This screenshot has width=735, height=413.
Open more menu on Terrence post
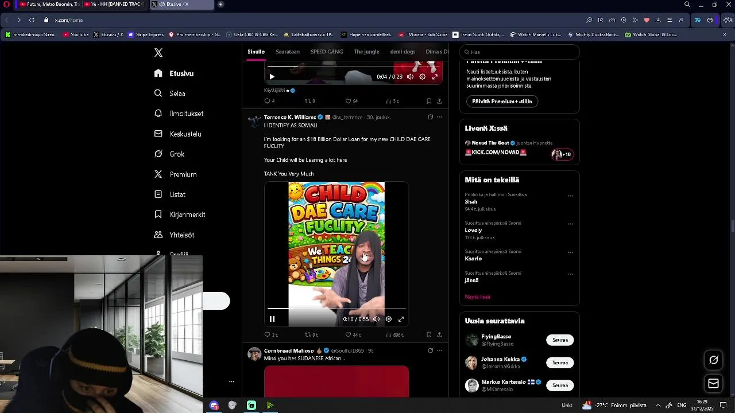click(x=439, y=117)
